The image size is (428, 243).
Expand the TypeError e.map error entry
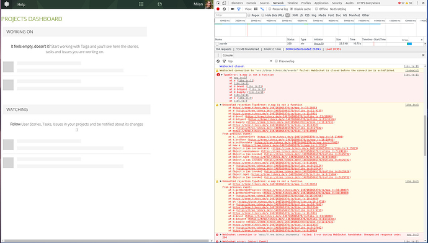pos(222,75)
